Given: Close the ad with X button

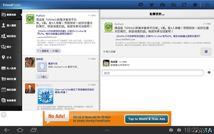Looking at the screenshot, I should point(4,115).
